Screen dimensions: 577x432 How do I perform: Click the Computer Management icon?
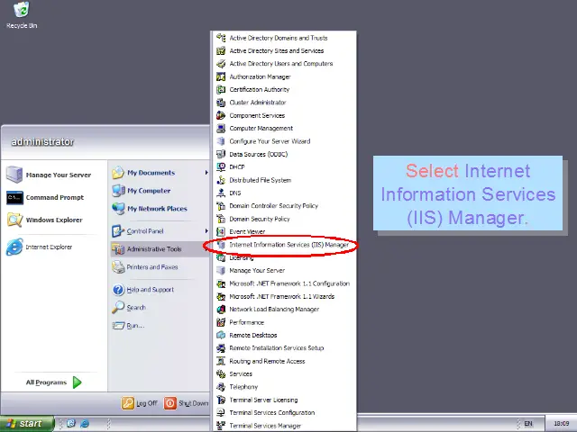(221, 128)
